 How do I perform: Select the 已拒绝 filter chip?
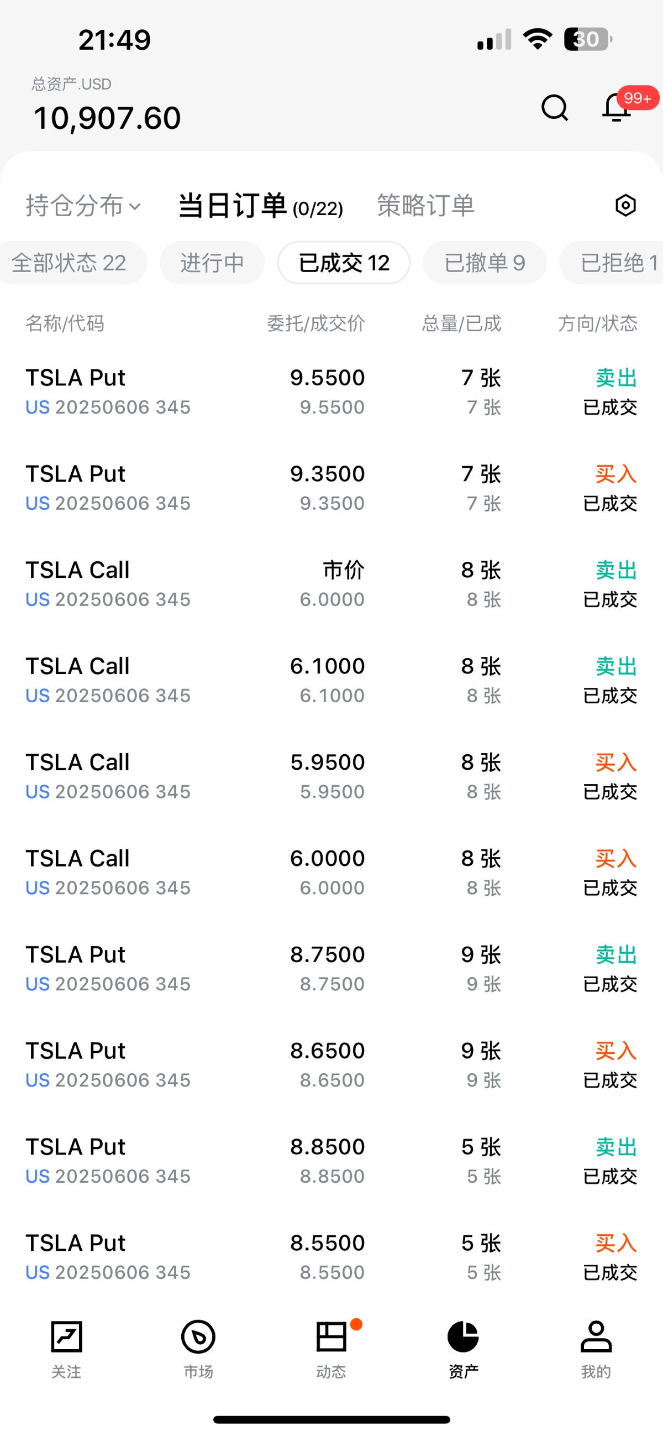[612, 263]
